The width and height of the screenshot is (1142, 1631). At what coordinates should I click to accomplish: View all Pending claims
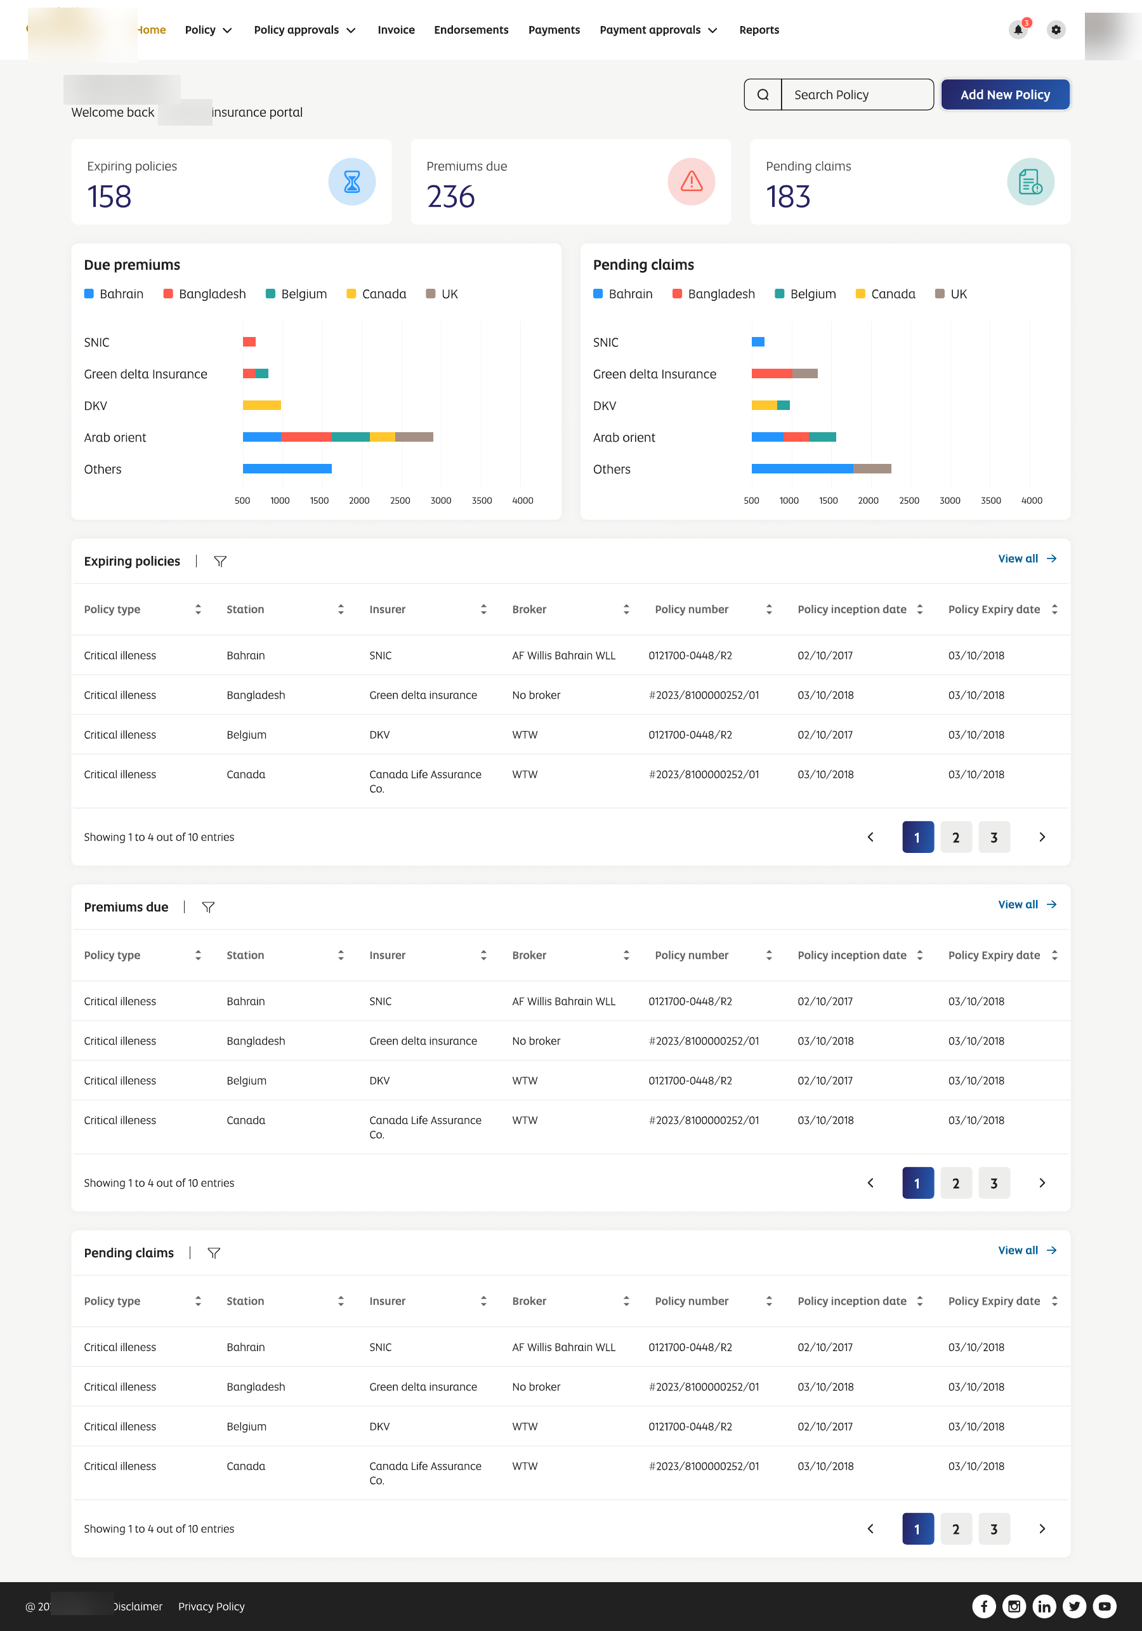tap(1027, 1251)
